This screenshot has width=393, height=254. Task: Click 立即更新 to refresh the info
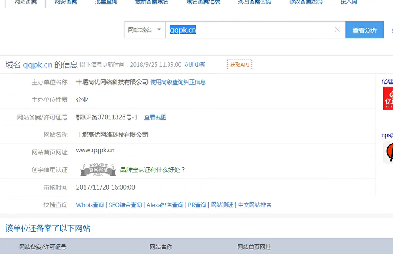(195, 65)
